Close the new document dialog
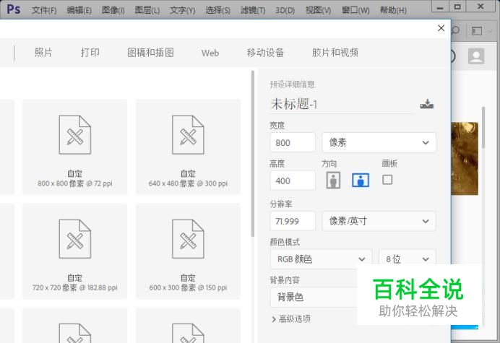The height and width of the screenshot is (343, 500). pos(441,28)
